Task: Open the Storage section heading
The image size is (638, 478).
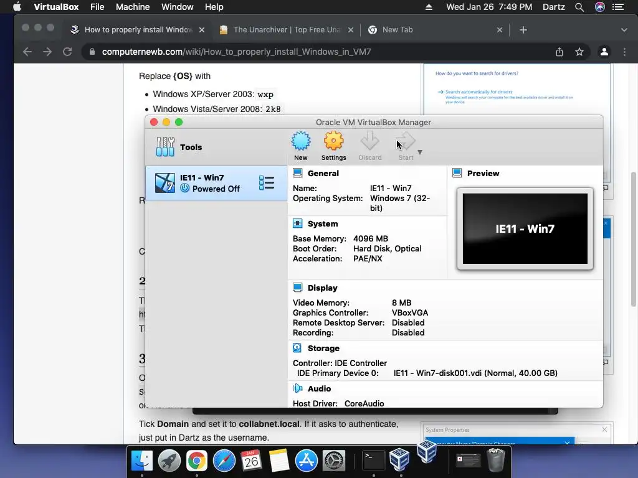Action: tap(323, 348)
